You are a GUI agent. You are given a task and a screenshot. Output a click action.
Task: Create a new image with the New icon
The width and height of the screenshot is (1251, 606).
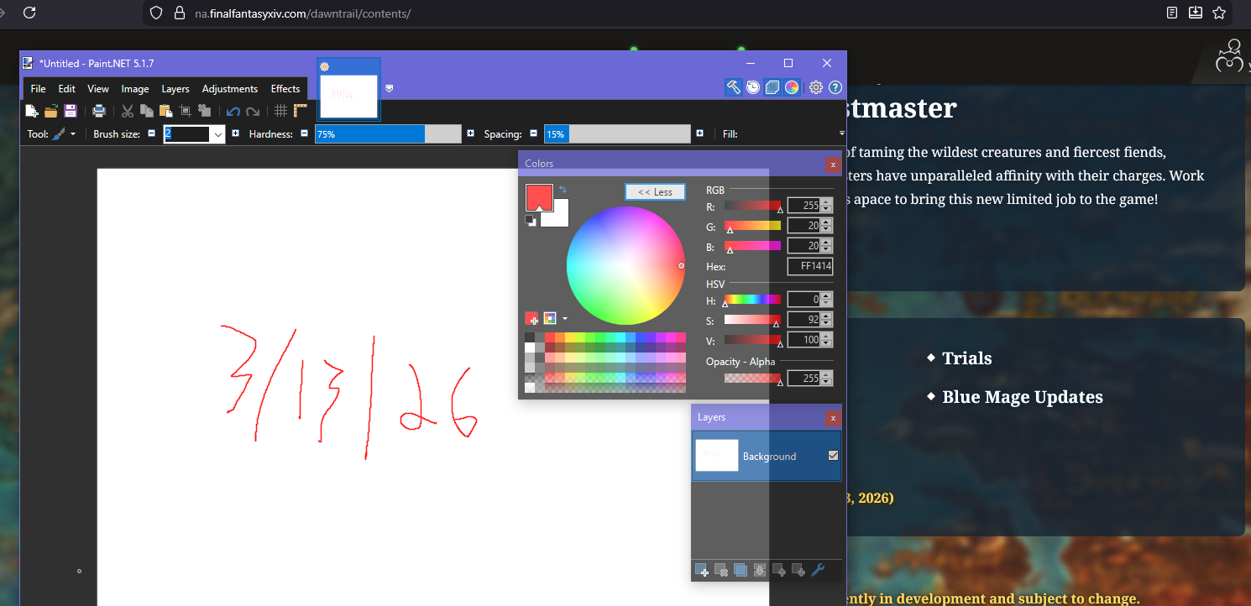click(x=32, y=111)
